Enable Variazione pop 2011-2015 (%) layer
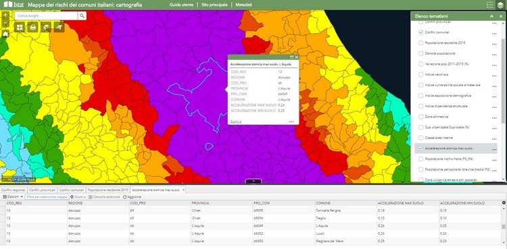The image size is (507, 249). click(x=420, y=64)
